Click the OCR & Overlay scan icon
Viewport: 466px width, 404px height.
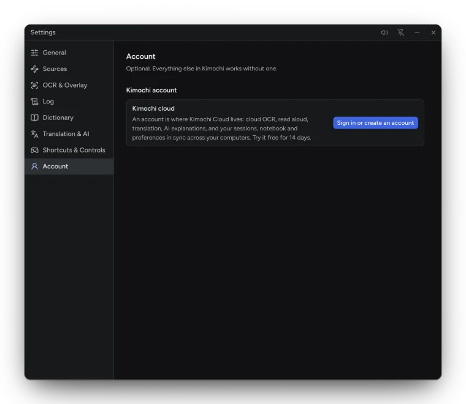[34, 86]
